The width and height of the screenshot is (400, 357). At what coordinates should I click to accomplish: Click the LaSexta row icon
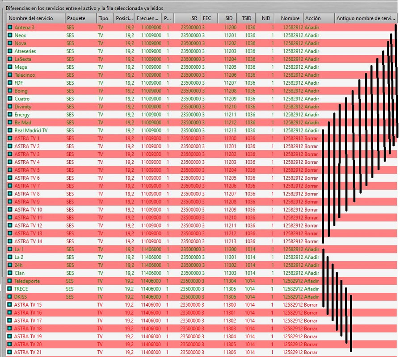click(10, 59)
